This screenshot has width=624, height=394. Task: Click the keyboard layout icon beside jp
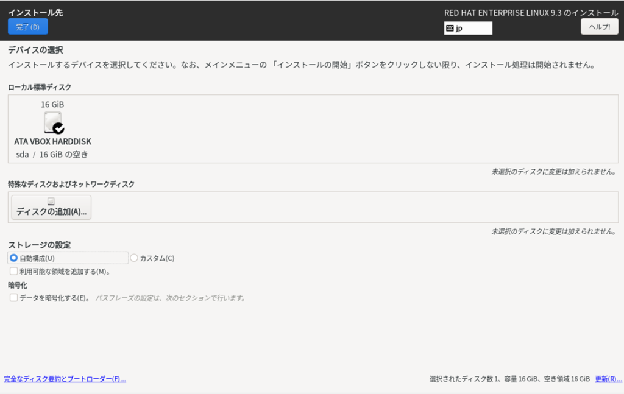click(x=450, y=28)
